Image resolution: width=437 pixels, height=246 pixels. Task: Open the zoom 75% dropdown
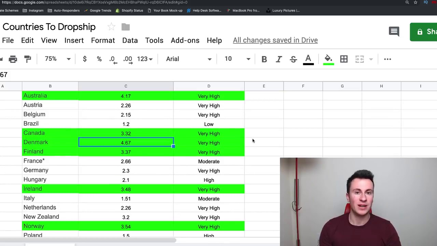[57, 59]
